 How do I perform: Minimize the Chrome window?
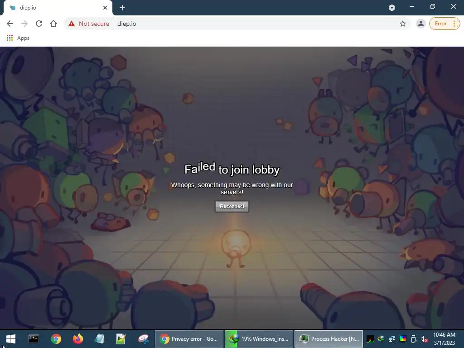pyautogui.click(x=411, y=6)
